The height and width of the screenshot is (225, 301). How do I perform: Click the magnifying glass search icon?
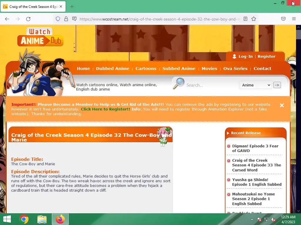click(x=179, y=83)
